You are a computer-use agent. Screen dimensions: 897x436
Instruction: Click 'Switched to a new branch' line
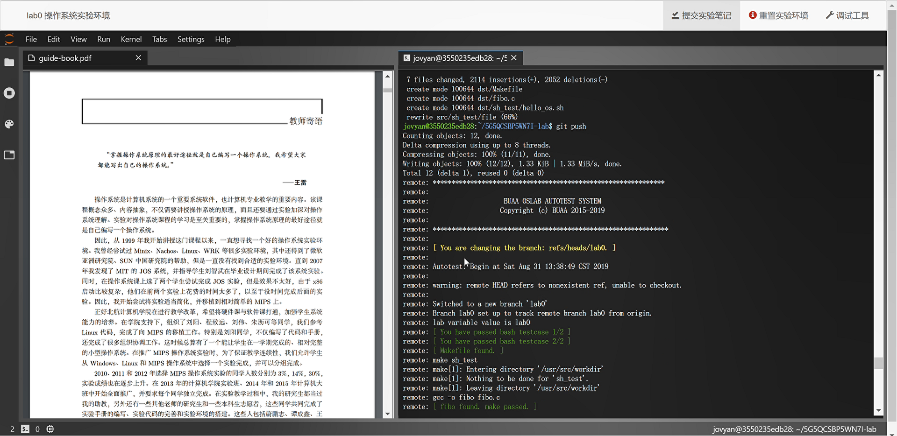(x=490, y=304)
